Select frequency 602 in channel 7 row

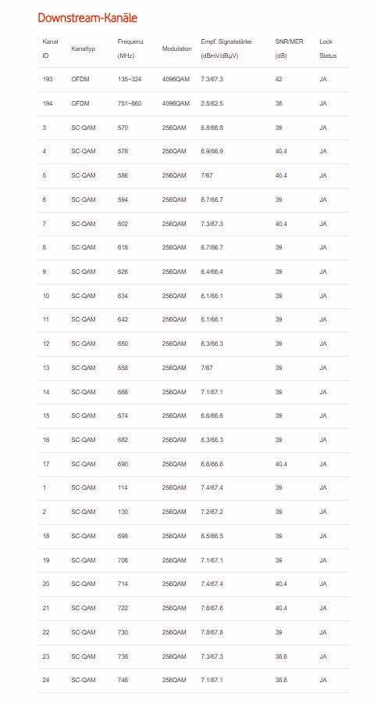[123, 224]
